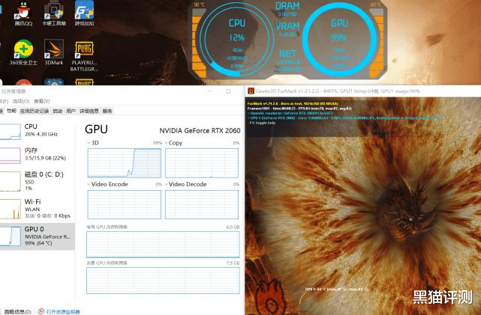Click the GPU heading in Task Manager
This screenshot has height=315, width=481.
[96, 129]
